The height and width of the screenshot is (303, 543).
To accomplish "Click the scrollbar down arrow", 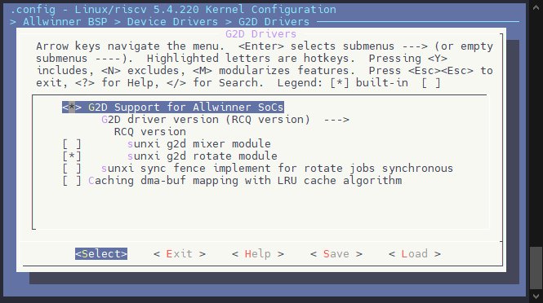I will 536,296.
